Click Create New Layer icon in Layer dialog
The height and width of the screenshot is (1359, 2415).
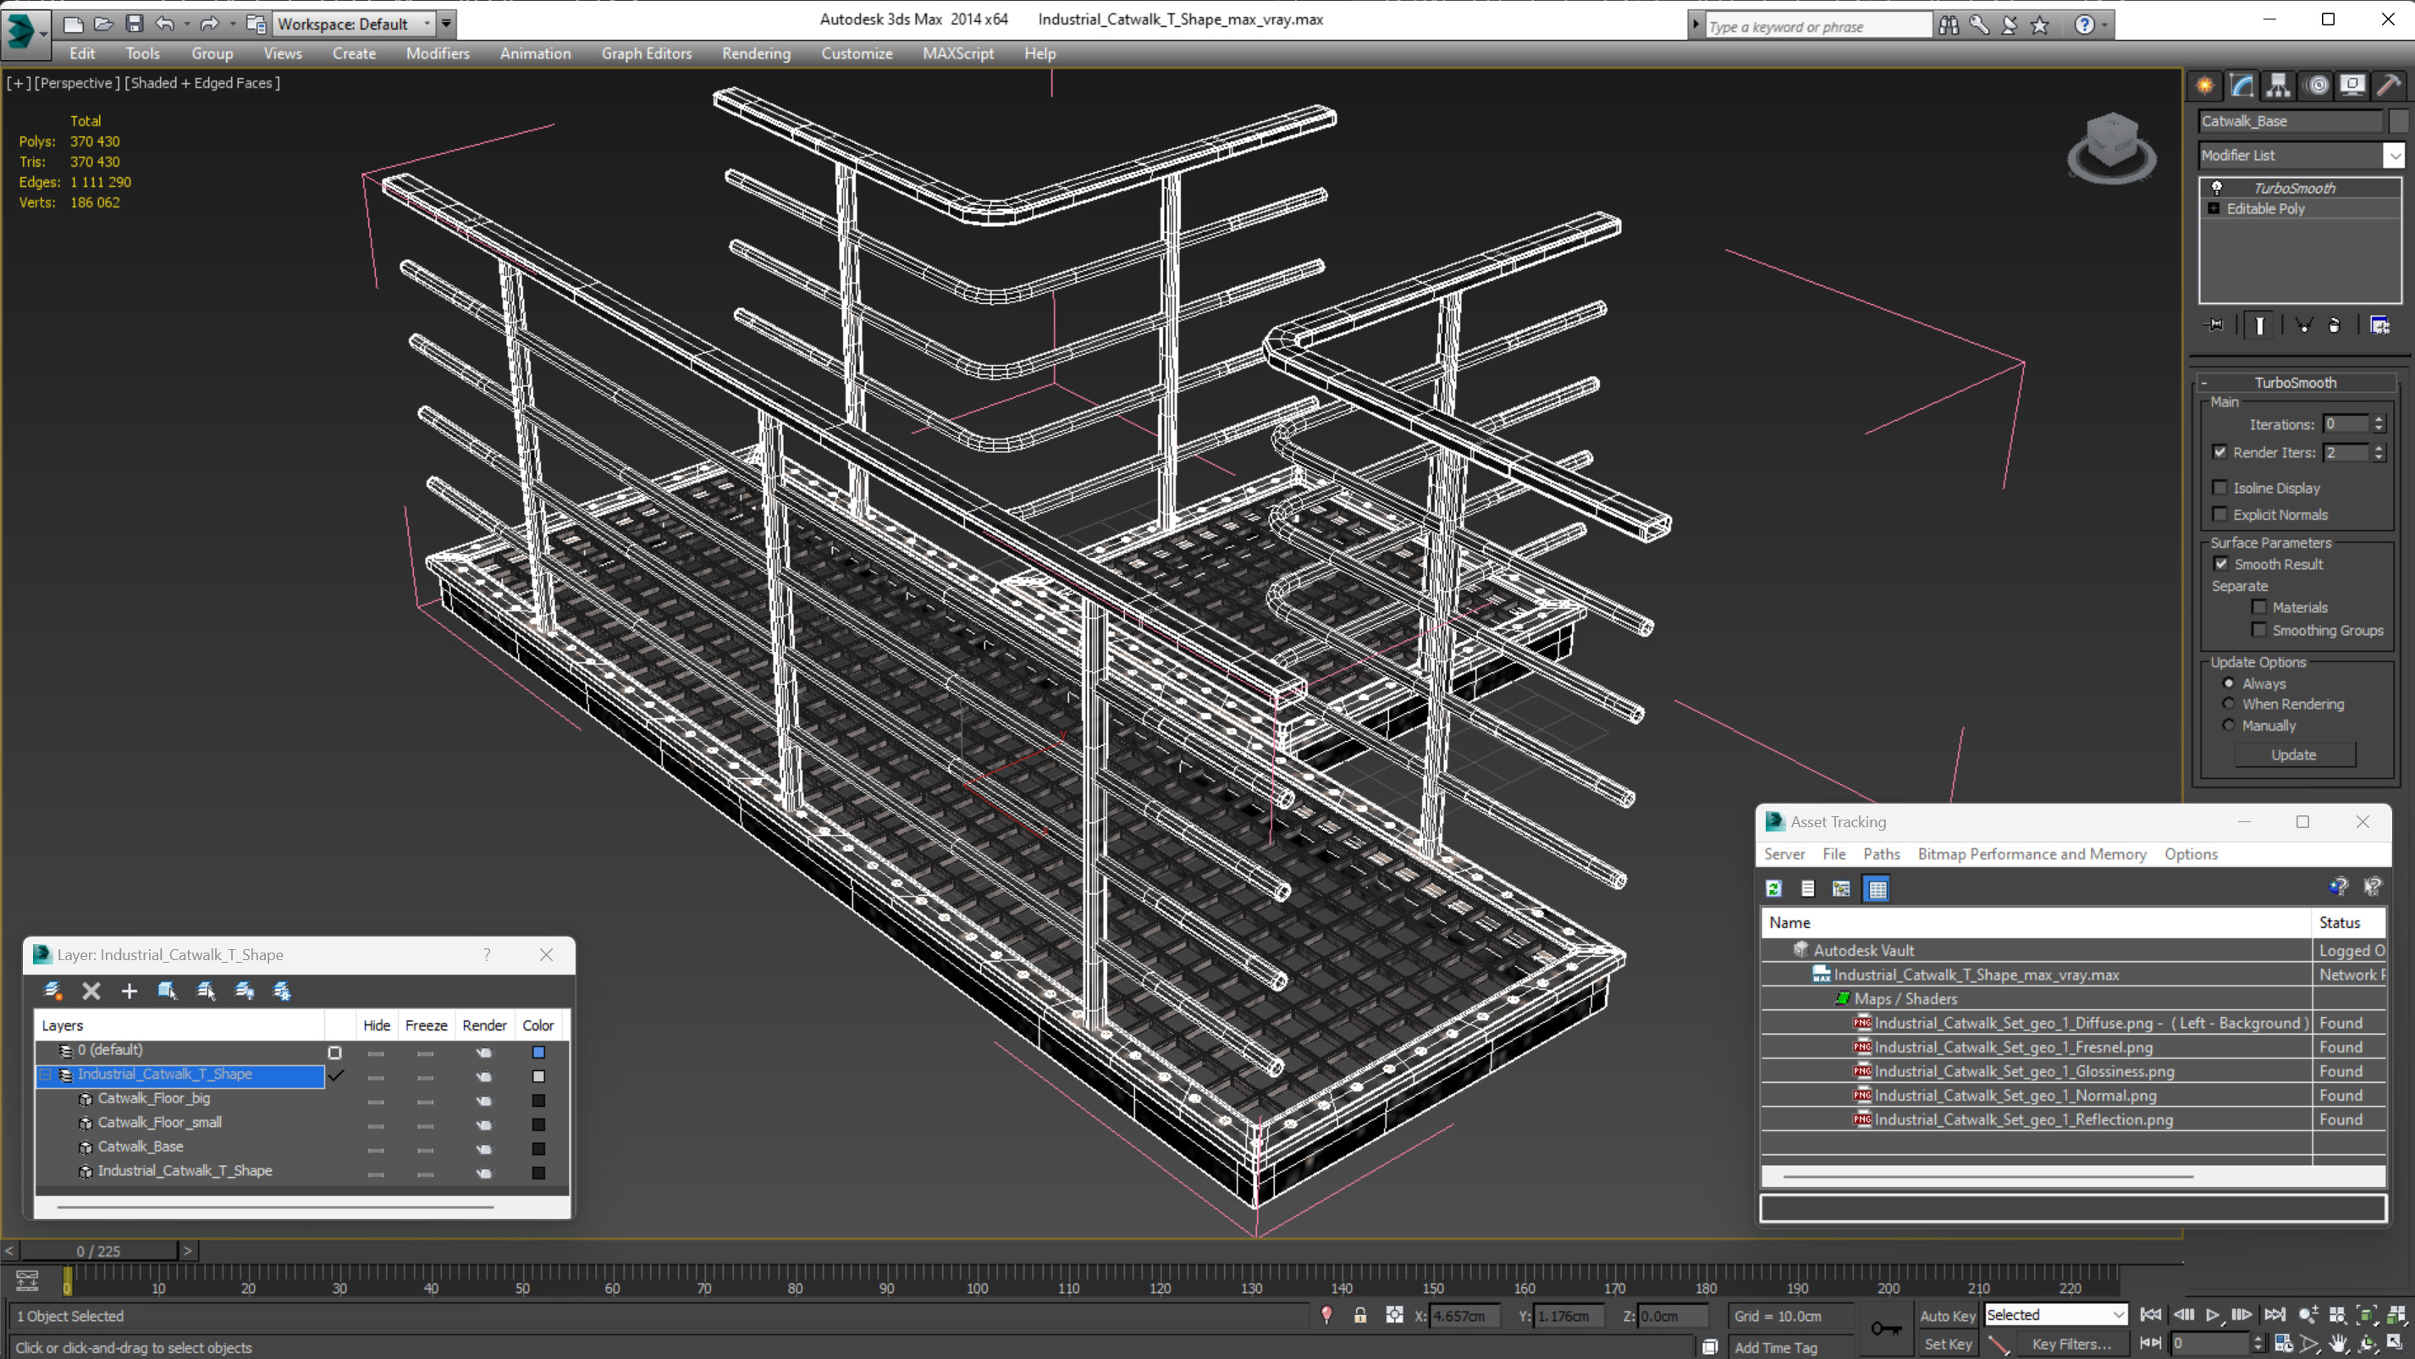click(53, 991)
